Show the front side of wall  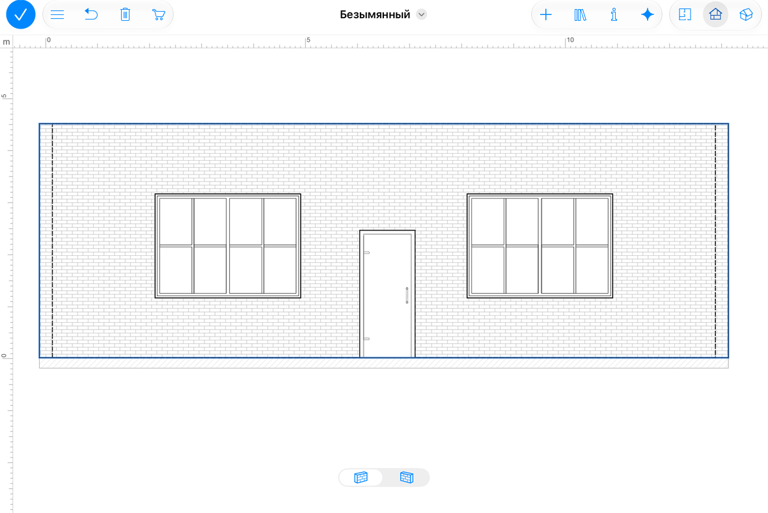[361, 477]
